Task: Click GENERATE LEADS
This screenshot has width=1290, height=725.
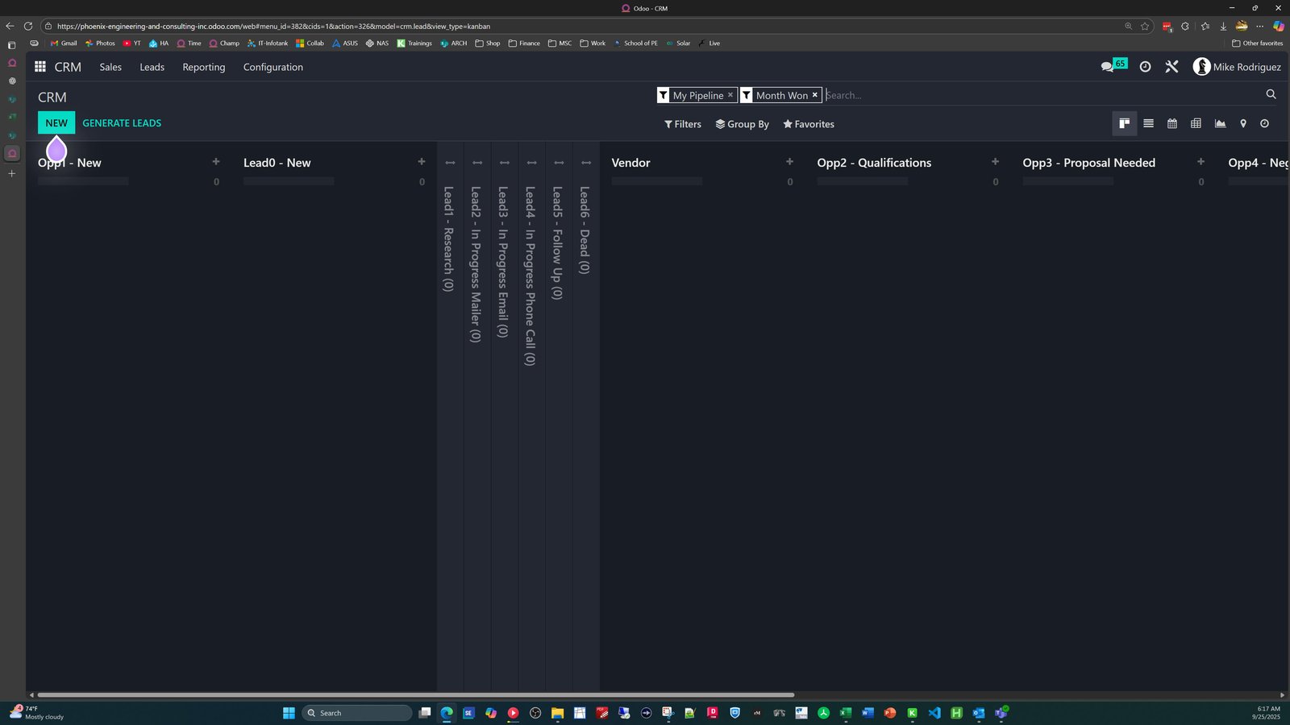Action: click(x=122, y=122)
